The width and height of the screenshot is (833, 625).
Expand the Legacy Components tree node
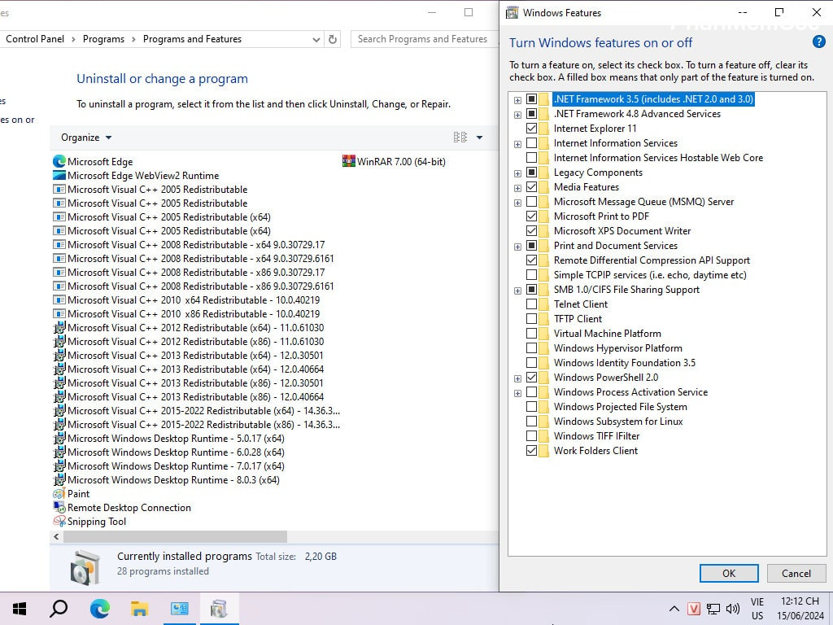[517, 173]
